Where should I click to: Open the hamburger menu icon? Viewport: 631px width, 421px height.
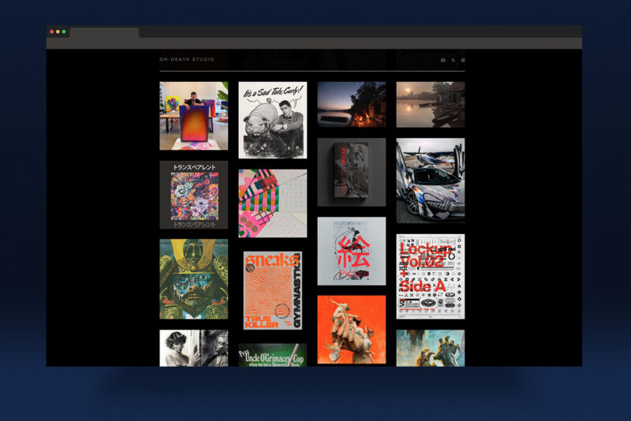pyautogui.click(x=463, y=60)
